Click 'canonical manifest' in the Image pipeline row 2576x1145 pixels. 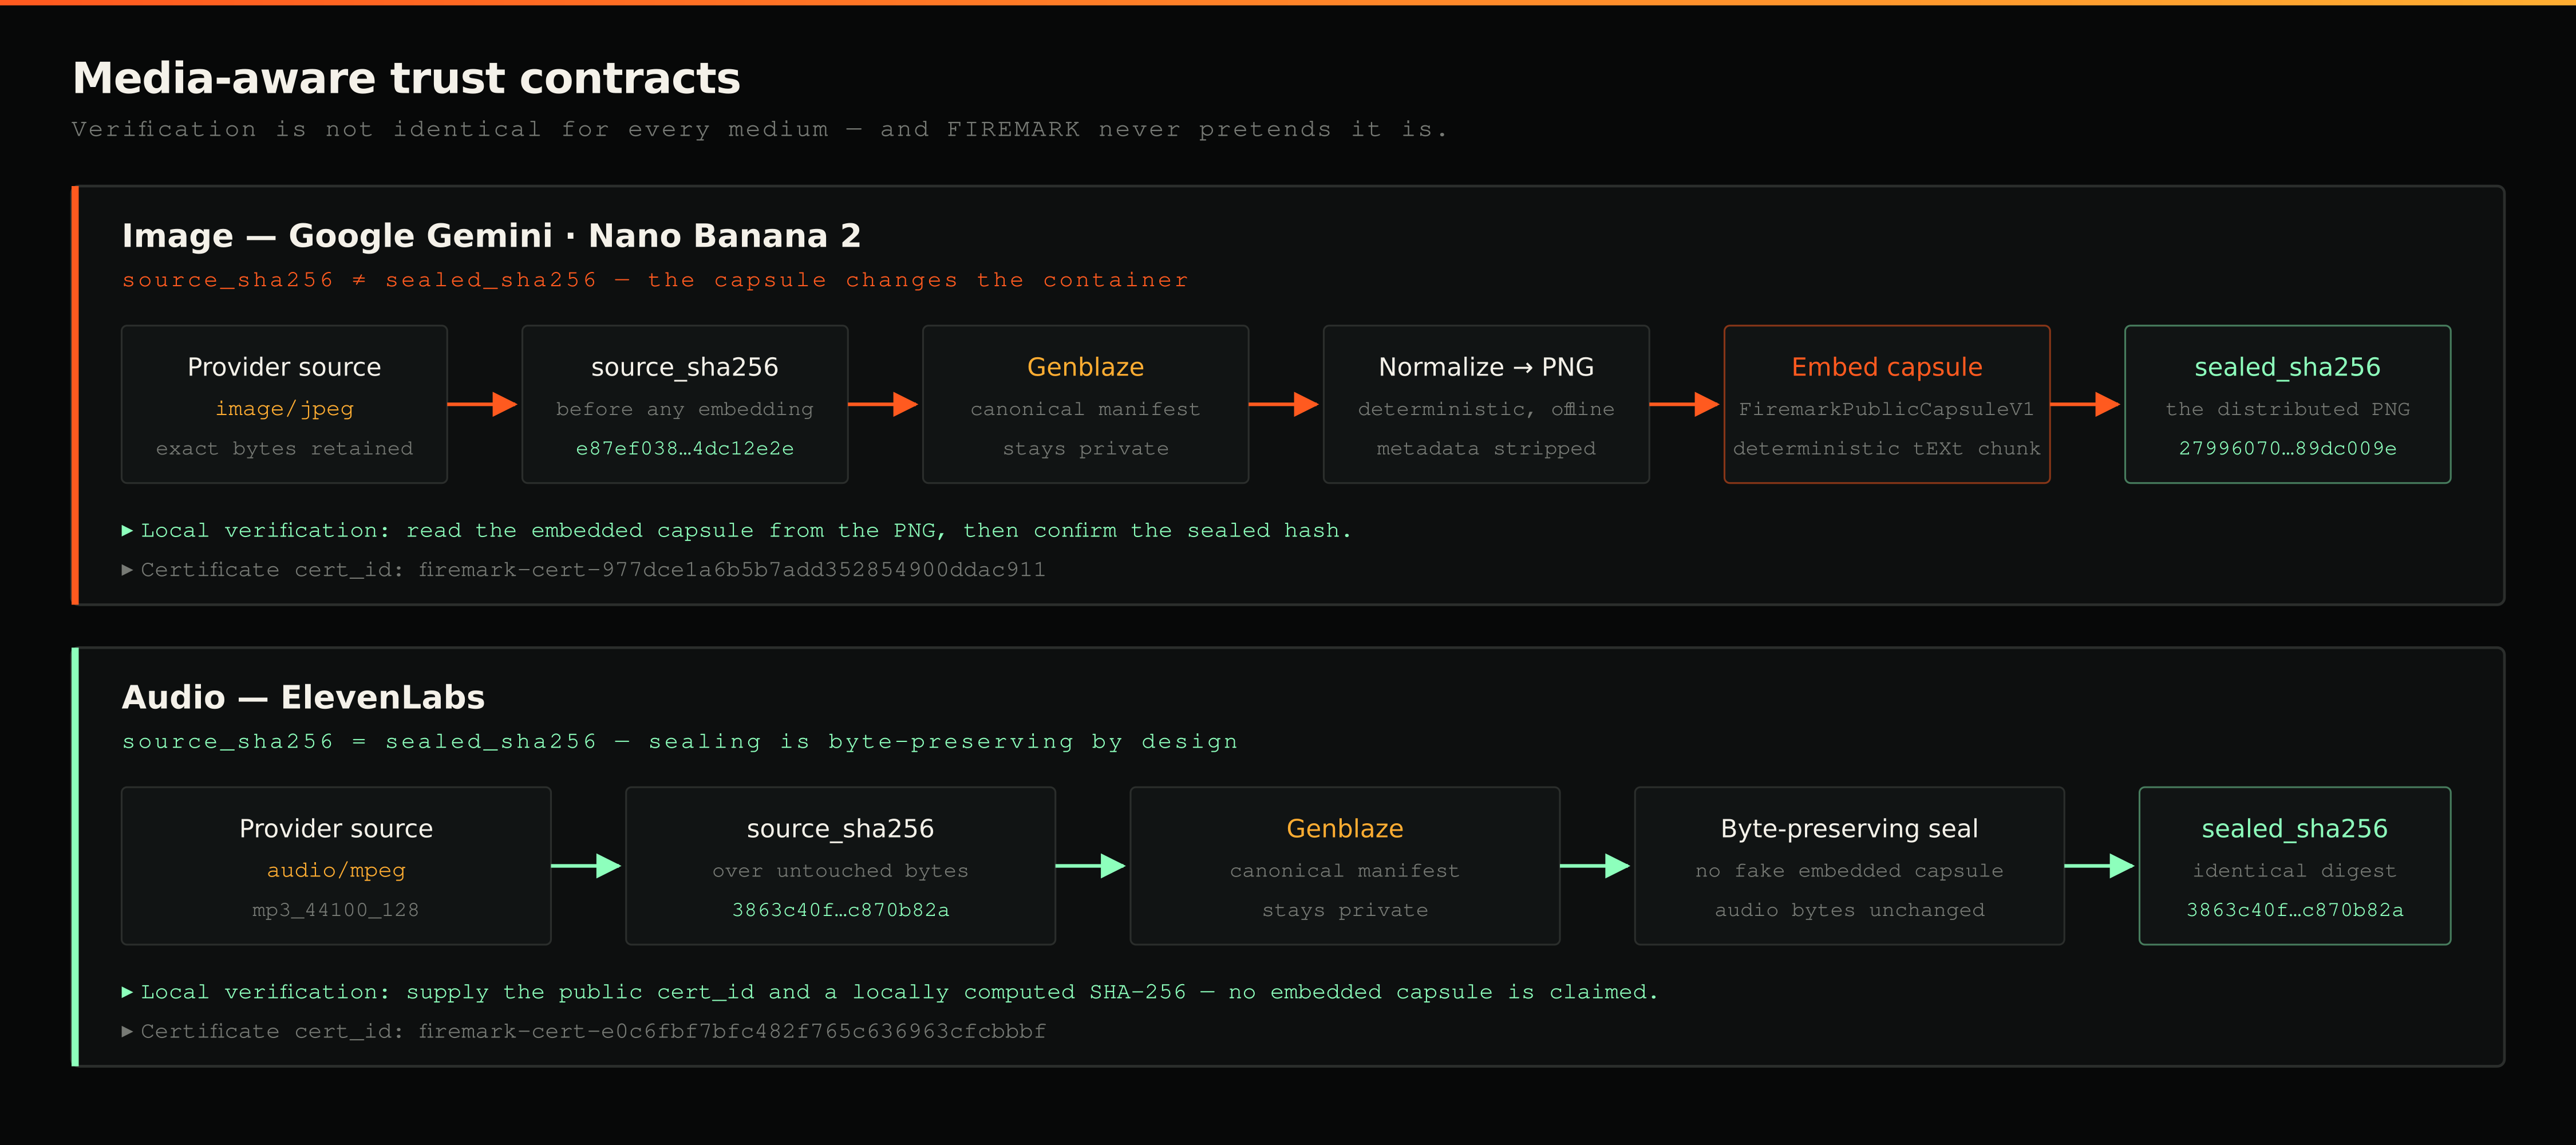pyautogui.click(x=1085, y=409)
